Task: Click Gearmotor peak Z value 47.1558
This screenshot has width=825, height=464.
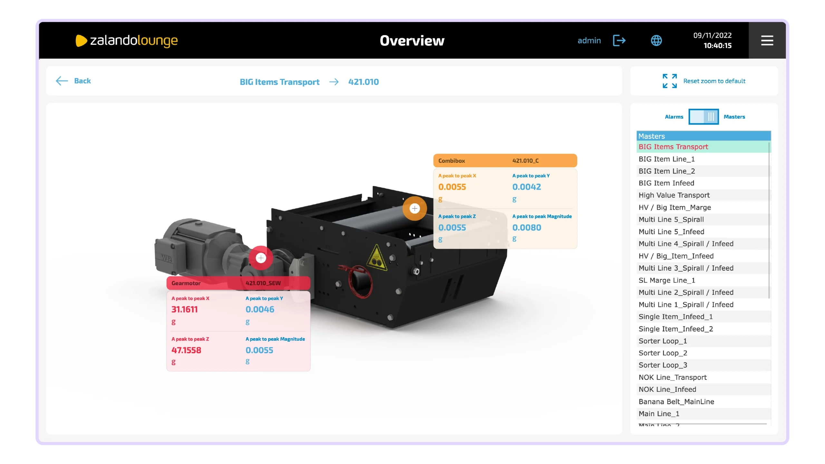Action: point(186,350)
